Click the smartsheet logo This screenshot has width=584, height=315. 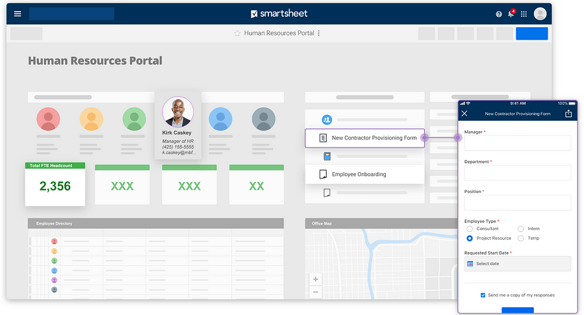click(279, 14)
